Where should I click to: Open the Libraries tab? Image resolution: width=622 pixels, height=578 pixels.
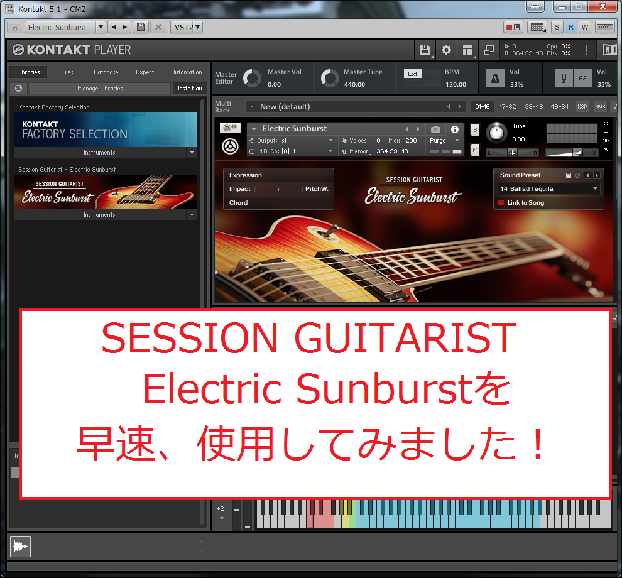pyautogui.click(x=28, y=72)
